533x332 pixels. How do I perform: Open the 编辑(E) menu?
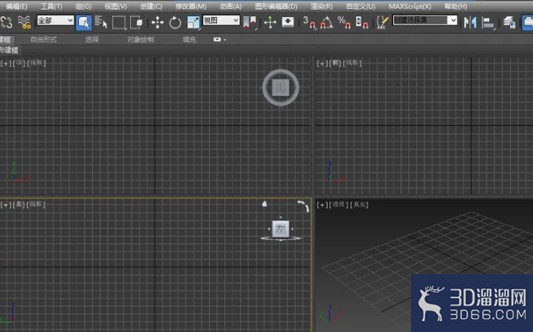point(16,7)
